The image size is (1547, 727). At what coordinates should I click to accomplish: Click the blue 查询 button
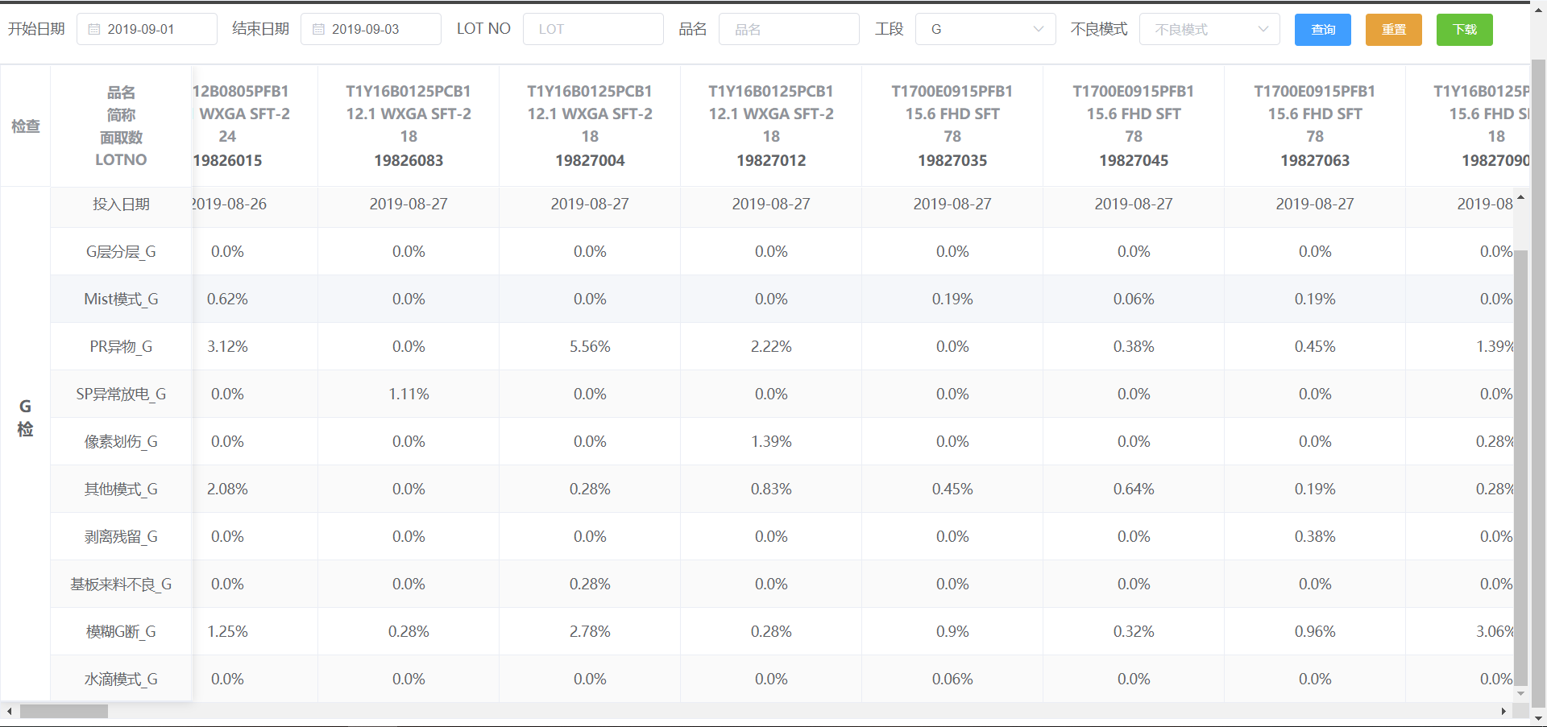tap(1322, 30)
